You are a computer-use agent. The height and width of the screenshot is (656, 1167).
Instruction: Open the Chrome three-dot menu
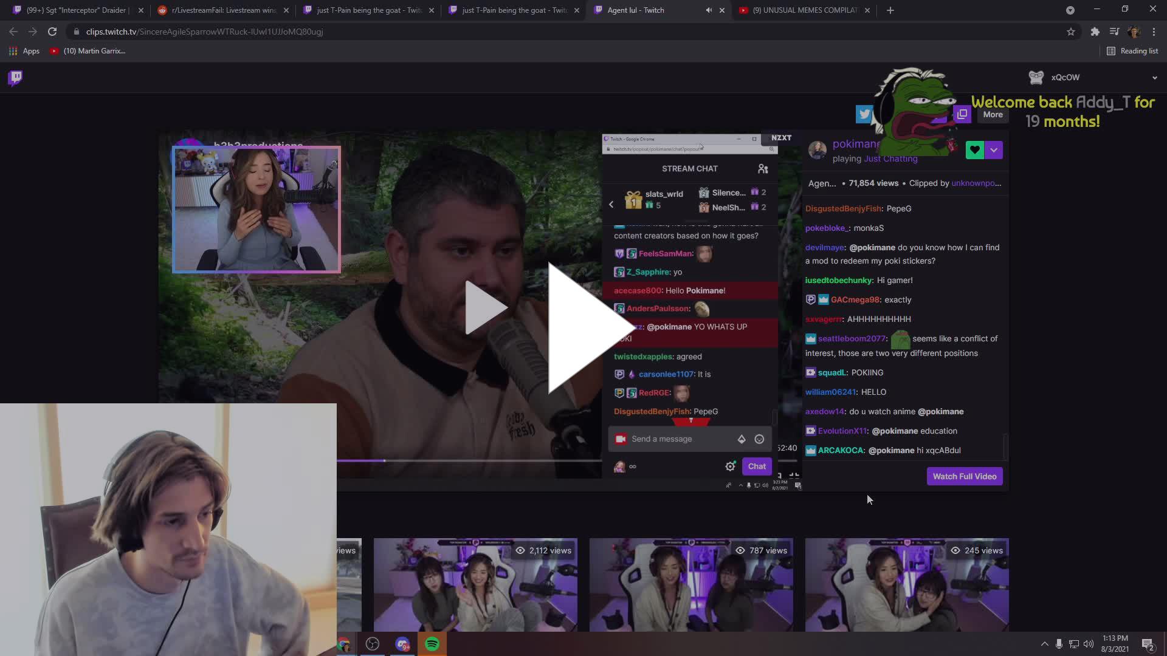pyautogui.click(x=1154, y=32)
